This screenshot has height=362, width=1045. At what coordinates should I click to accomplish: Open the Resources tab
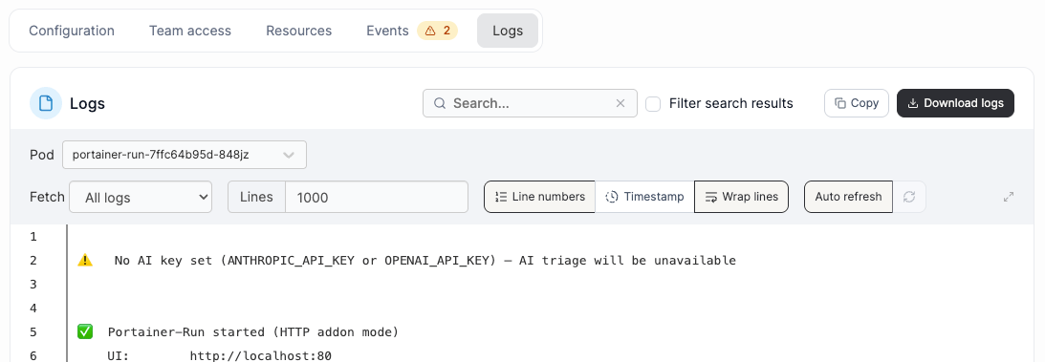click(x=298, y=31)
